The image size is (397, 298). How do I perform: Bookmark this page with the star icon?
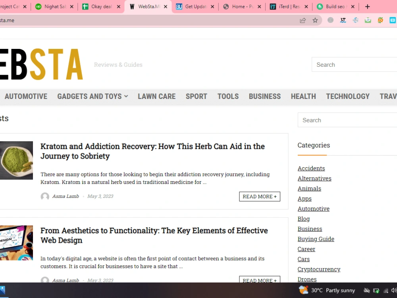click(315, 20)
